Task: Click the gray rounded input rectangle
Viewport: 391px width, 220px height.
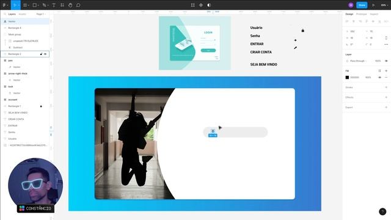Action: point(235,132)
